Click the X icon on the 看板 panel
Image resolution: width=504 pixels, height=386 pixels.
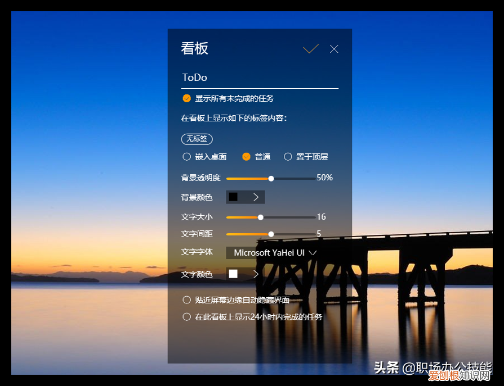coord(333,49)
